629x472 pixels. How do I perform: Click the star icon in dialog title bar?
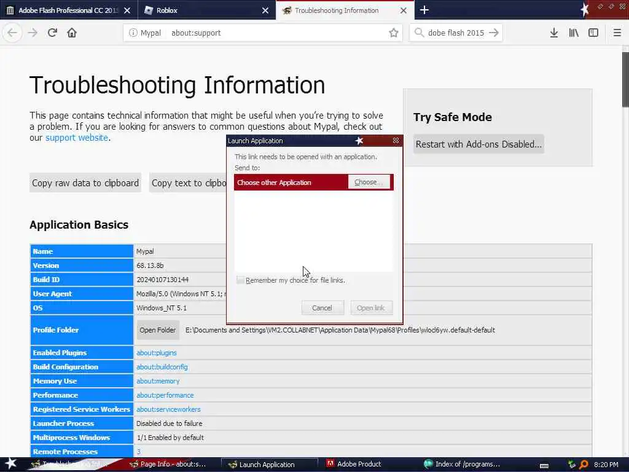(x=359, y=141)
